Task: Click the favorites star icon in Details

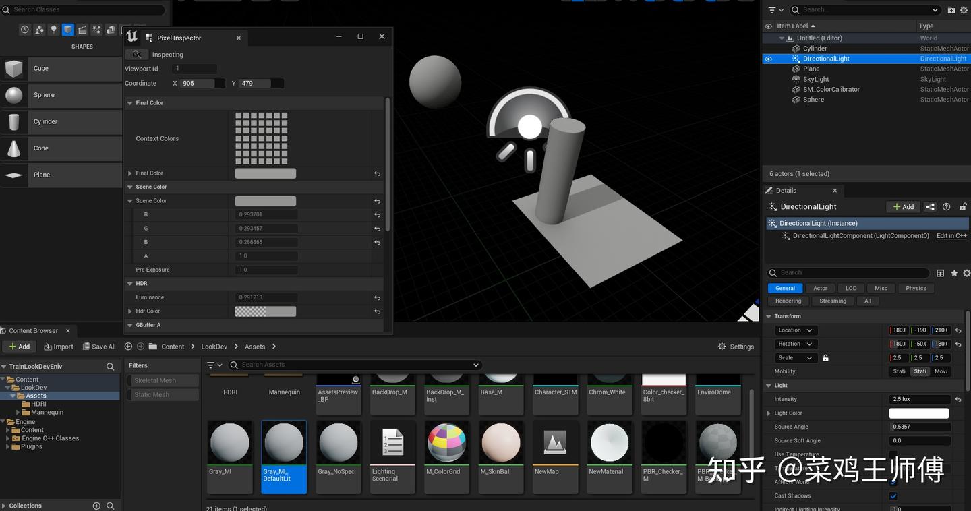Action: [x=954, y=273]
